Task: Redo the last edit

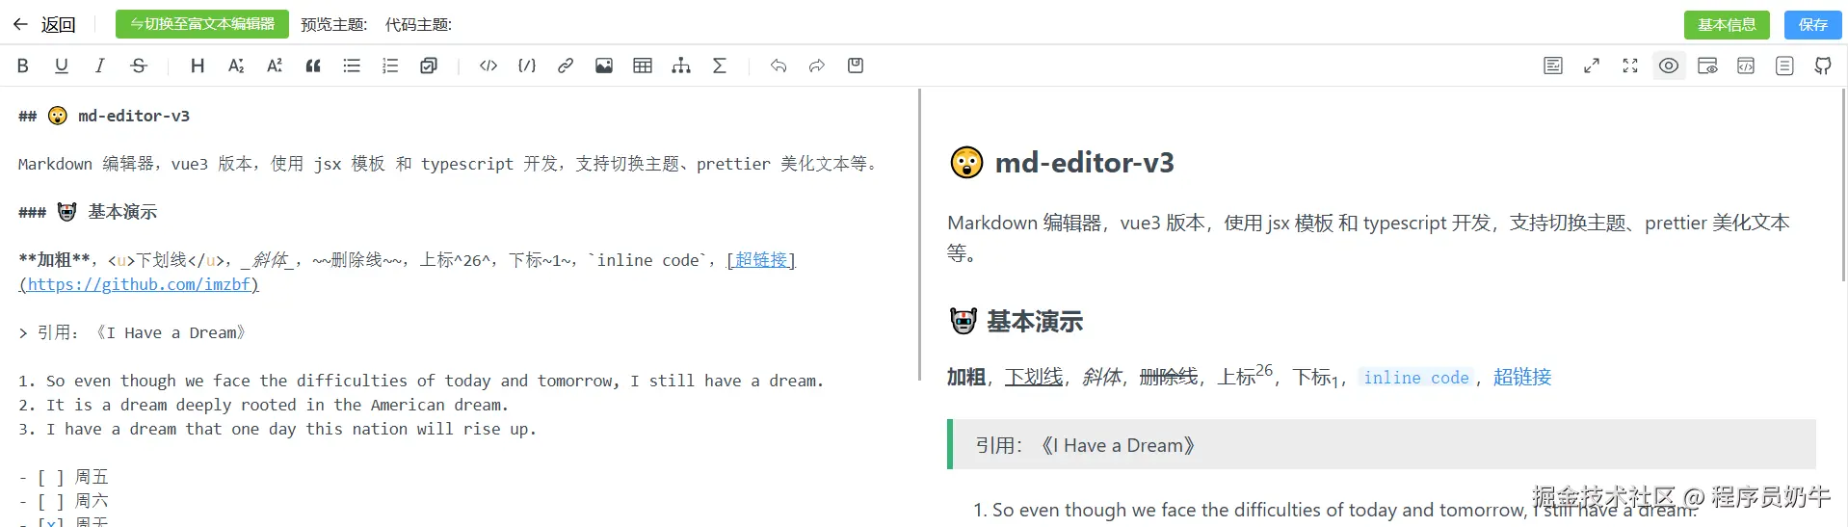Action: coord(817,66)
